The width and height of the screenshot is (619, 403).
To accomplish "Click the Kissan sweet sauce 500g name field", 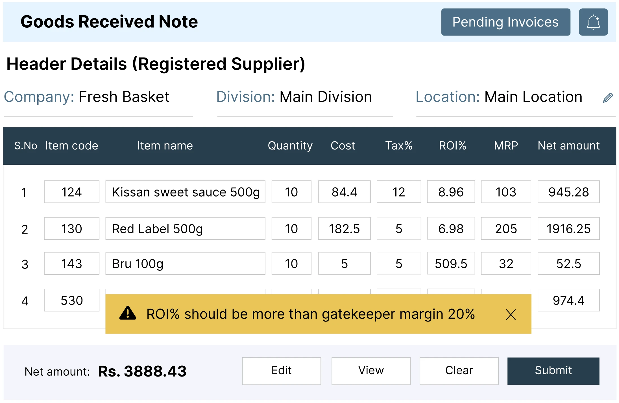I will (x=185, y=192).
